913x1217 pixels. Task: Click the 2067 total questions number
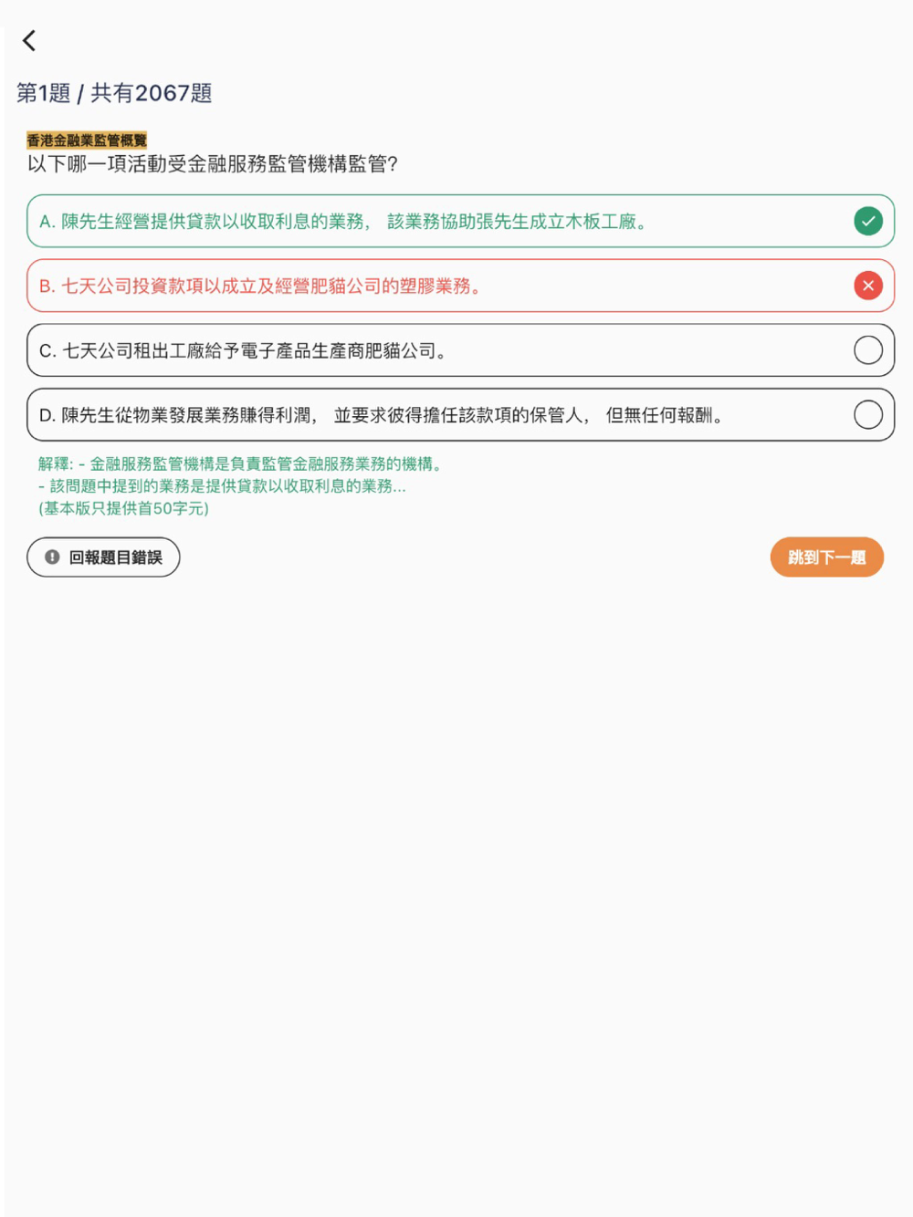162,93
